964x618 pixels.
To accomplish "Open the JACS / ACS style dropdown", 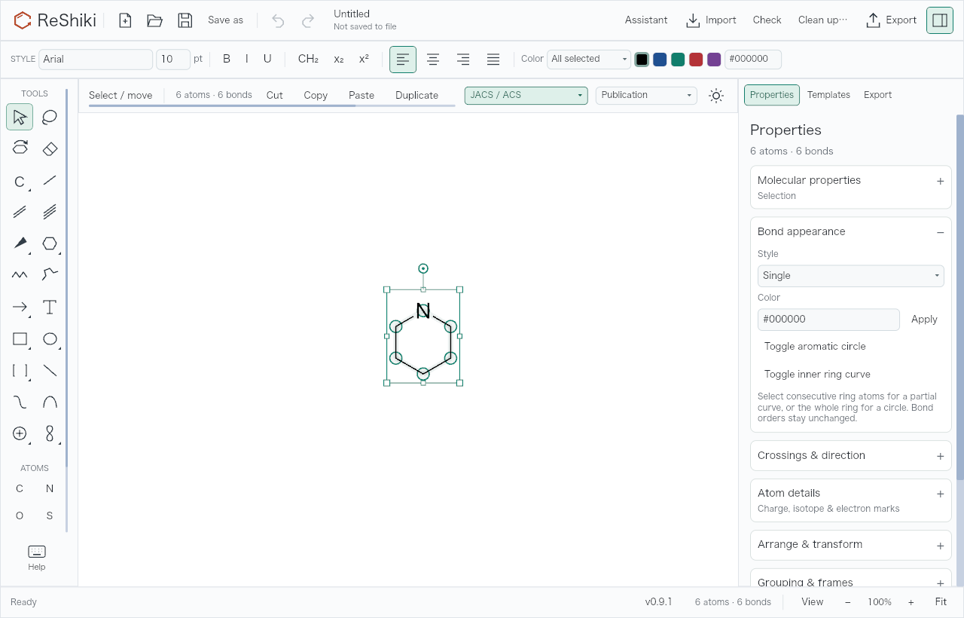I will click(526, 96).
